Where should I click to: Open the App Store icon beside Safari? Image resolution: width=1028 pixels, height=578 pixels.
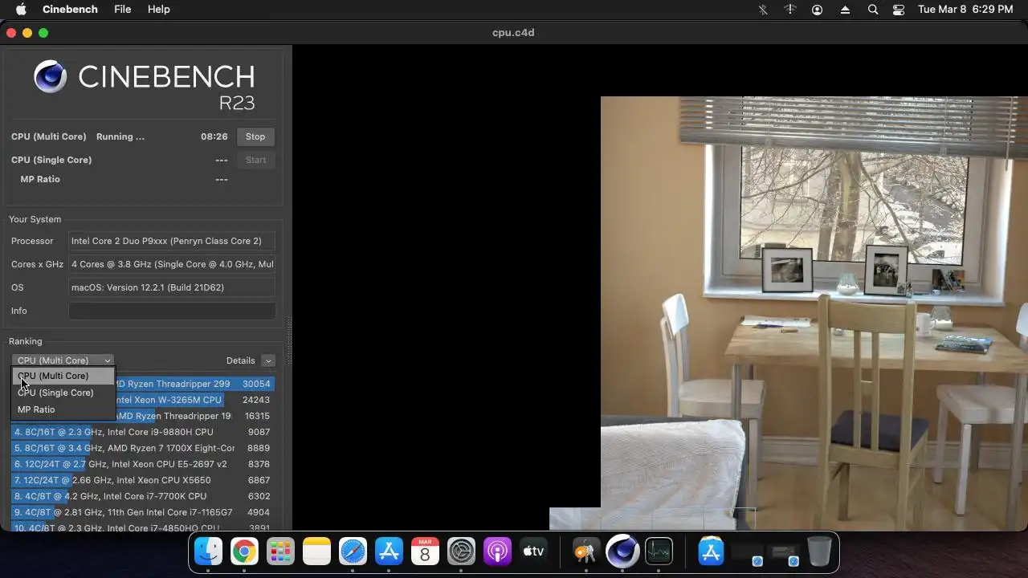pos(389,552)
